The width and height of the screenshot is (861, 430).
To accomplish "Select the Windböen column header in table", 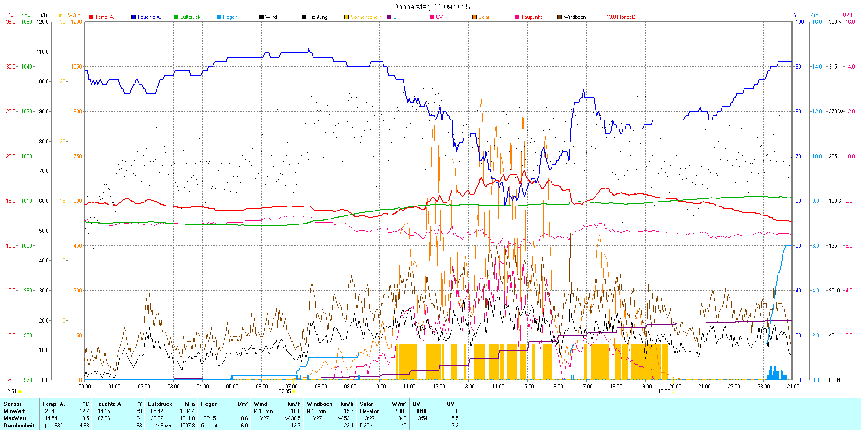I will [319, 404].
